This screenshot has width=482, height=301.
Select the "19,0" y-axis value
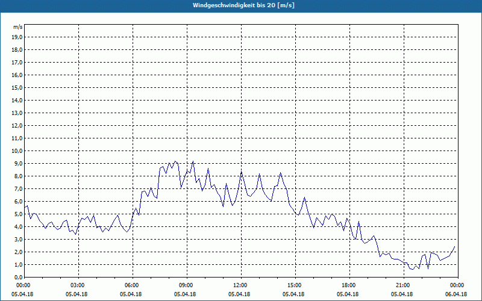click(17, 37)
